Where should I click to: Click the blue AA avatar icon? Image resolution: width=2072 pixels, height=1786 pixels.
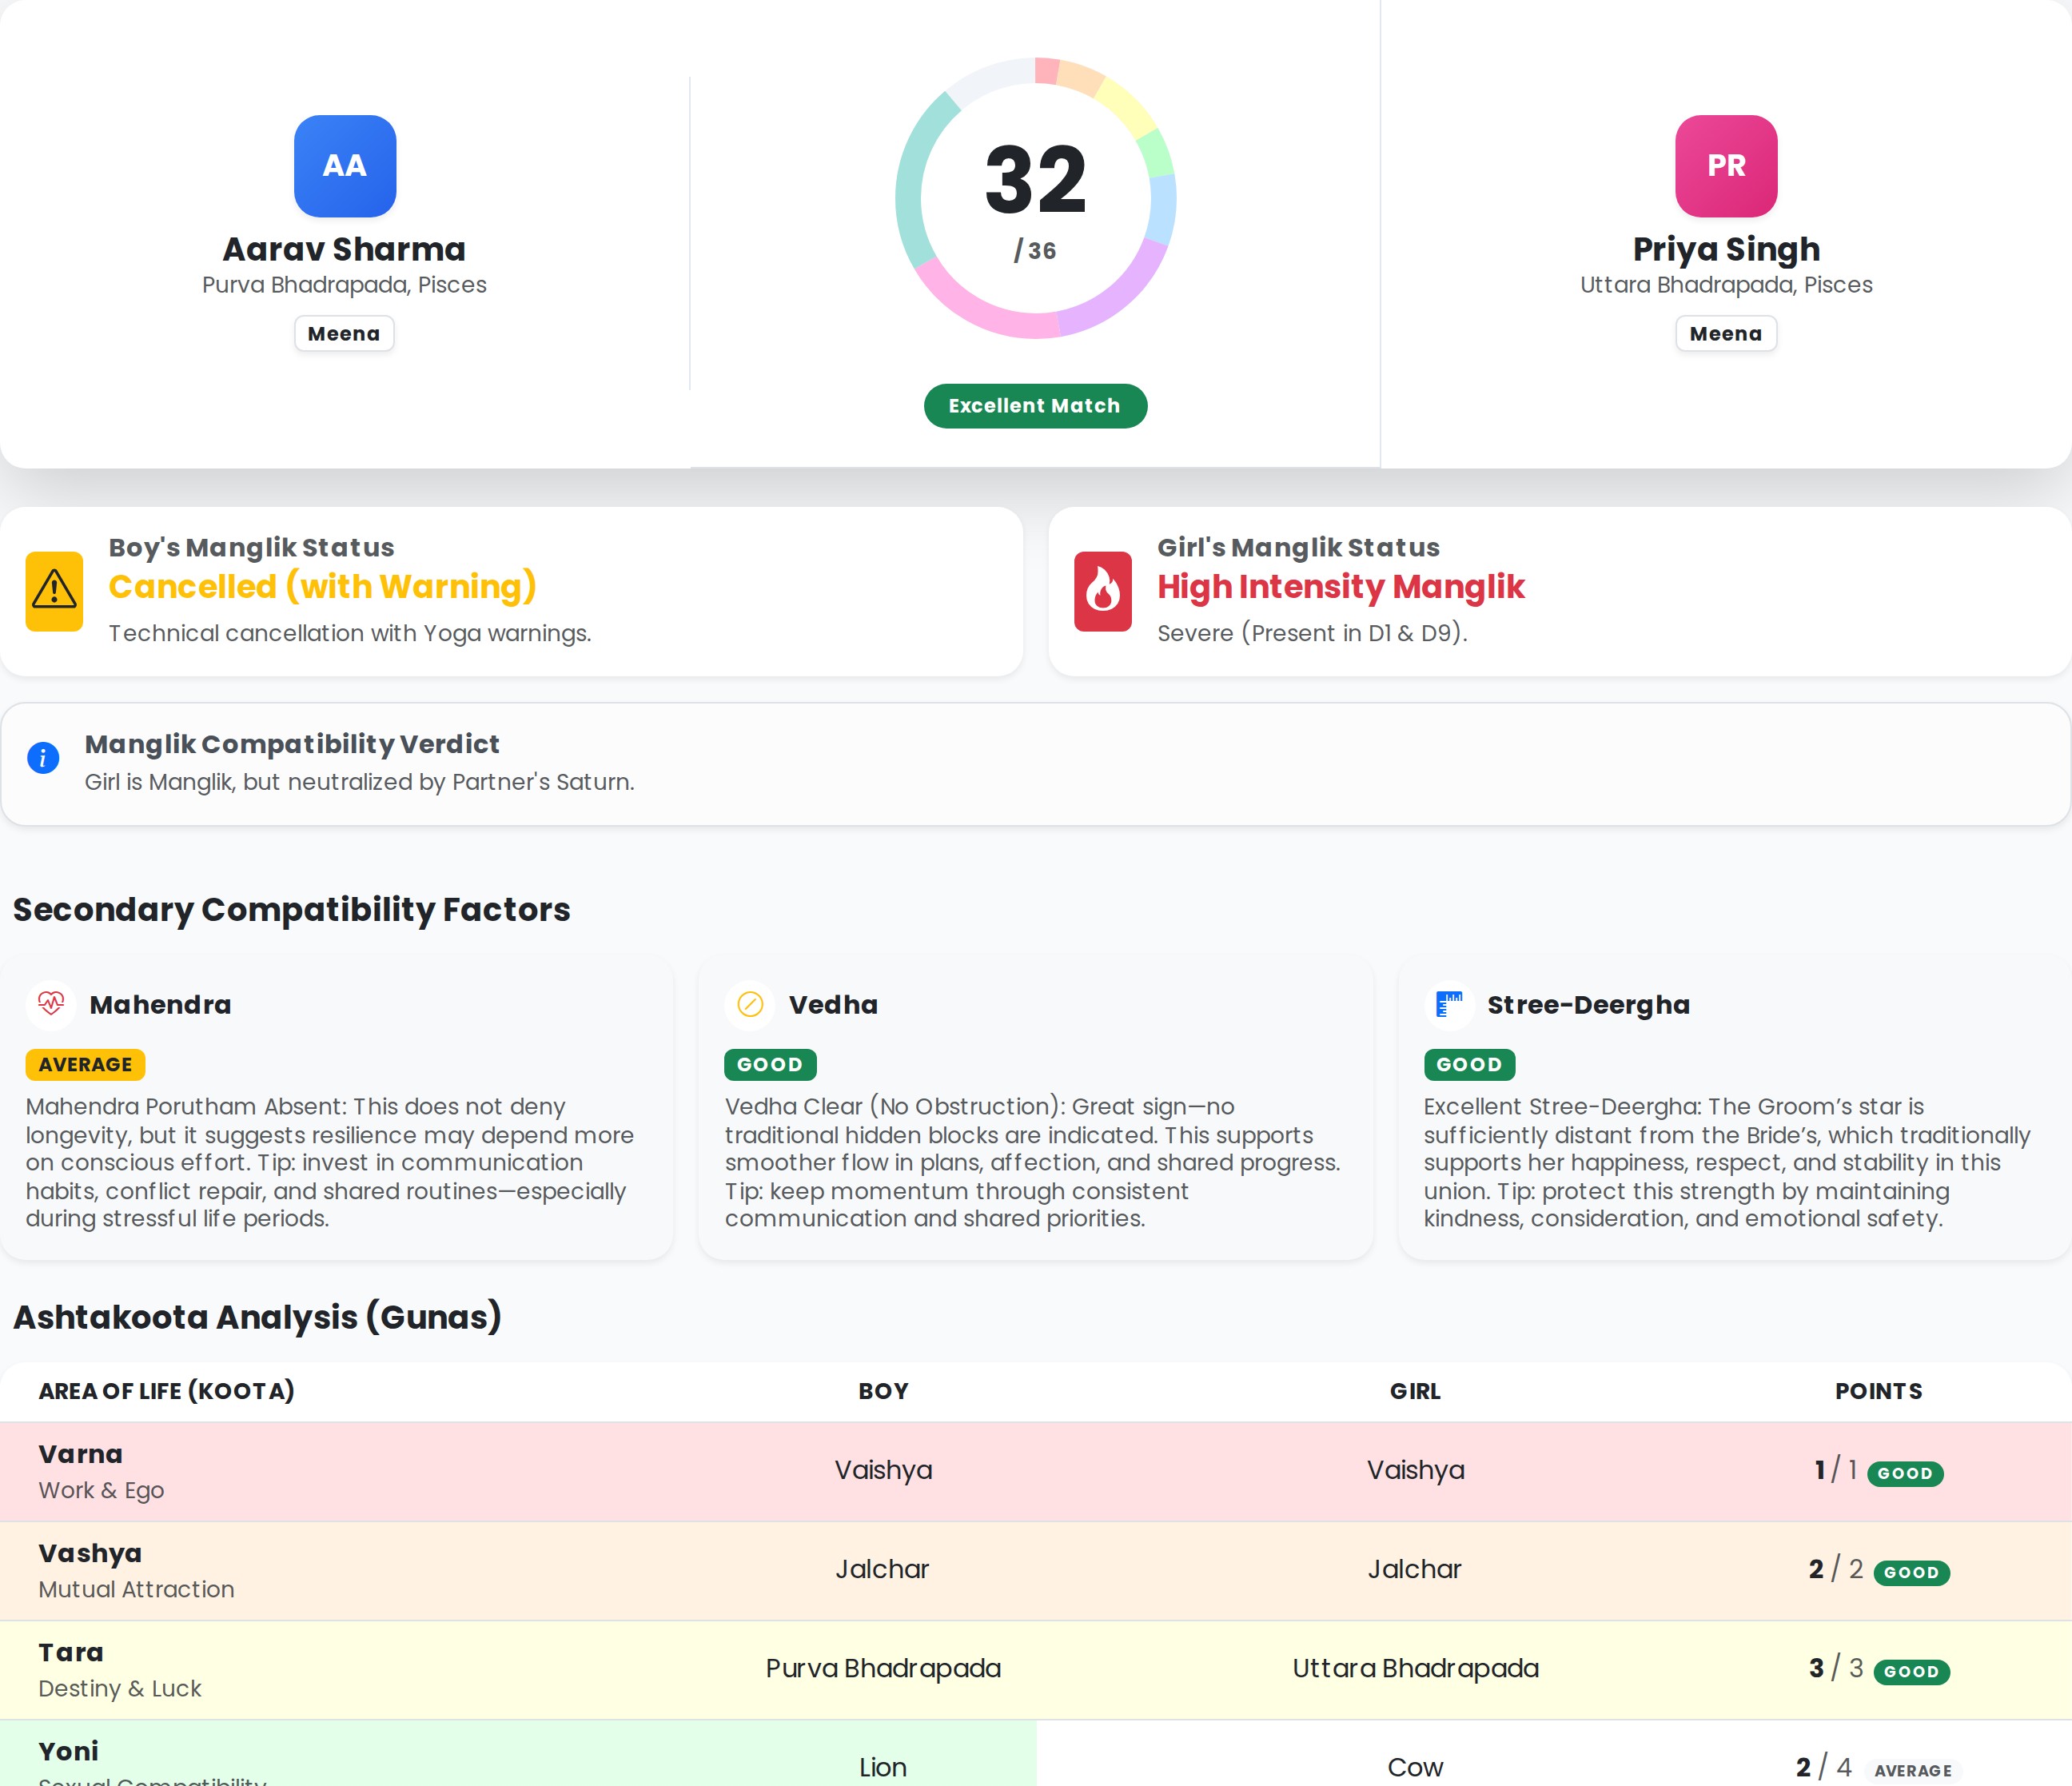(x=344, y=166)
